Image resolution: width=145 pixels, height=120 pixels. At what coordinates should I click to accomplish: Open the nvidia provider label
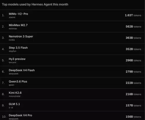12,40
